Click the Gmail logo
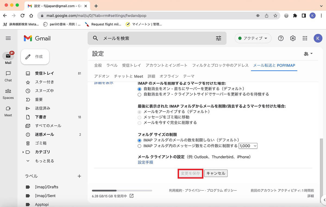 37,38
